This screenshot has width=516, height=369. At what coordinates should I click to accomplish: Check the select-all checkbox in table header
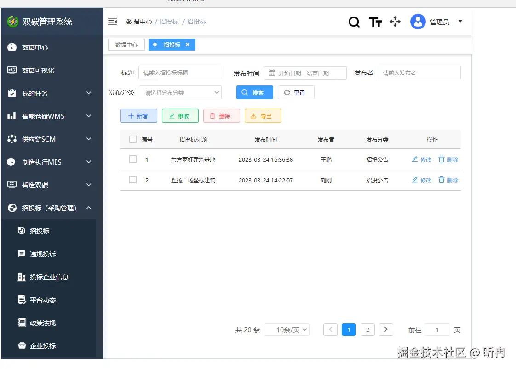[133, 139]
